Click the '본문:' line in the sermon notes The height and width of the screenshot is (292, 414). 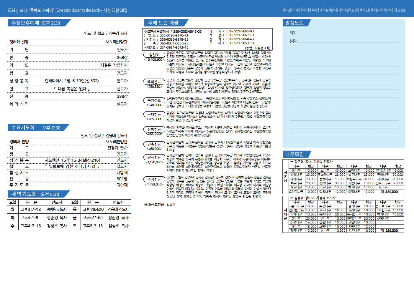point(344,41)
